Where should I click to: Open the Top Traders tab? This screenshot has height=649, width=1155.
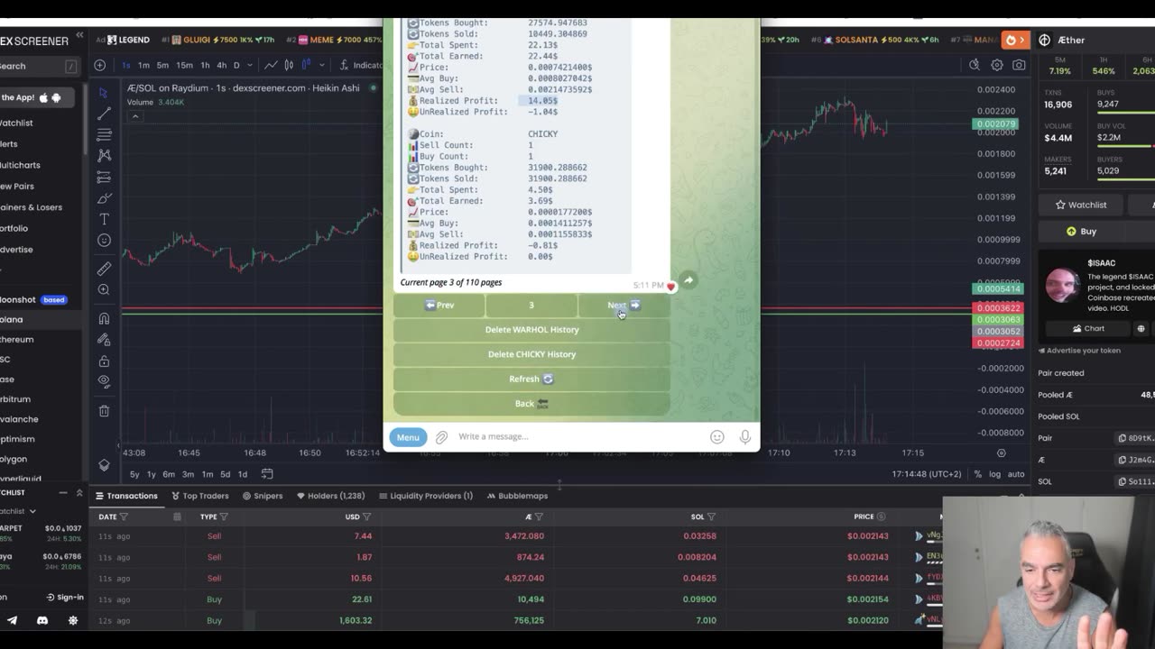(x=200, y=496)
